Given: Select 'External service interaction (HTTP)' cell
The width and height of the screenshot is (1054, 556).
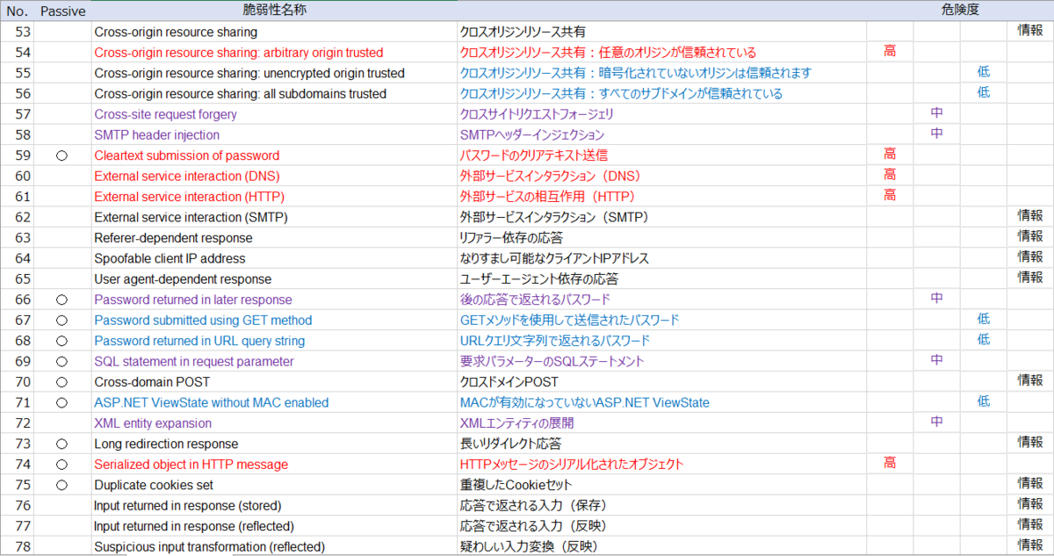Looking at the screenshot, I should 274,197.
